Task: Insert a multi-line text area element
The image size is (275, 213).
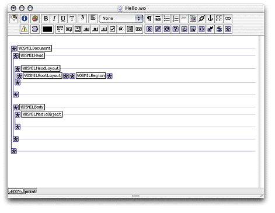Action: click(78, 29)
